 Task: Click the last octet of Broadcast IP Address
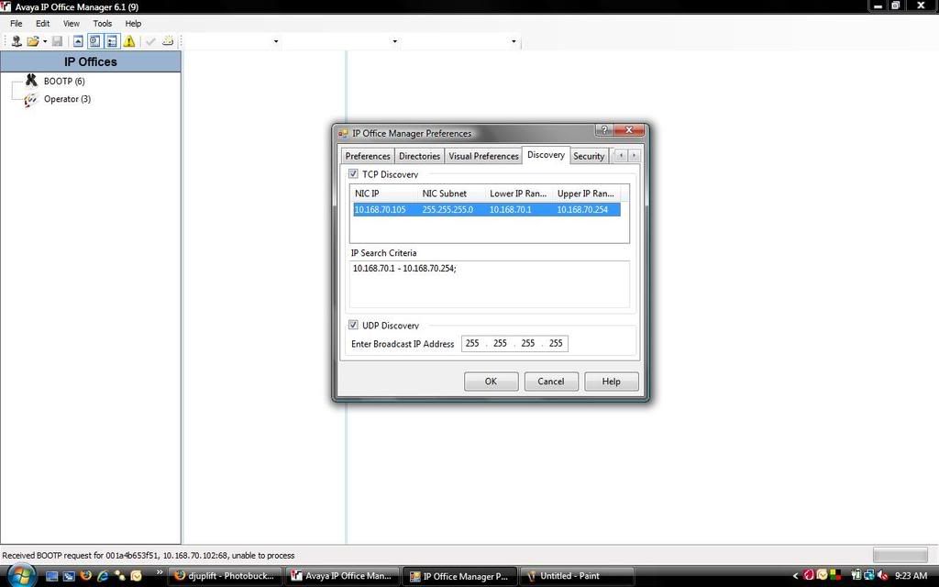(x=556, y=343)
